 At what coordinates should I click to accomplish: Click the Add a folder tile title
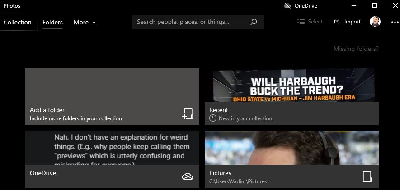tap(47, 110)
